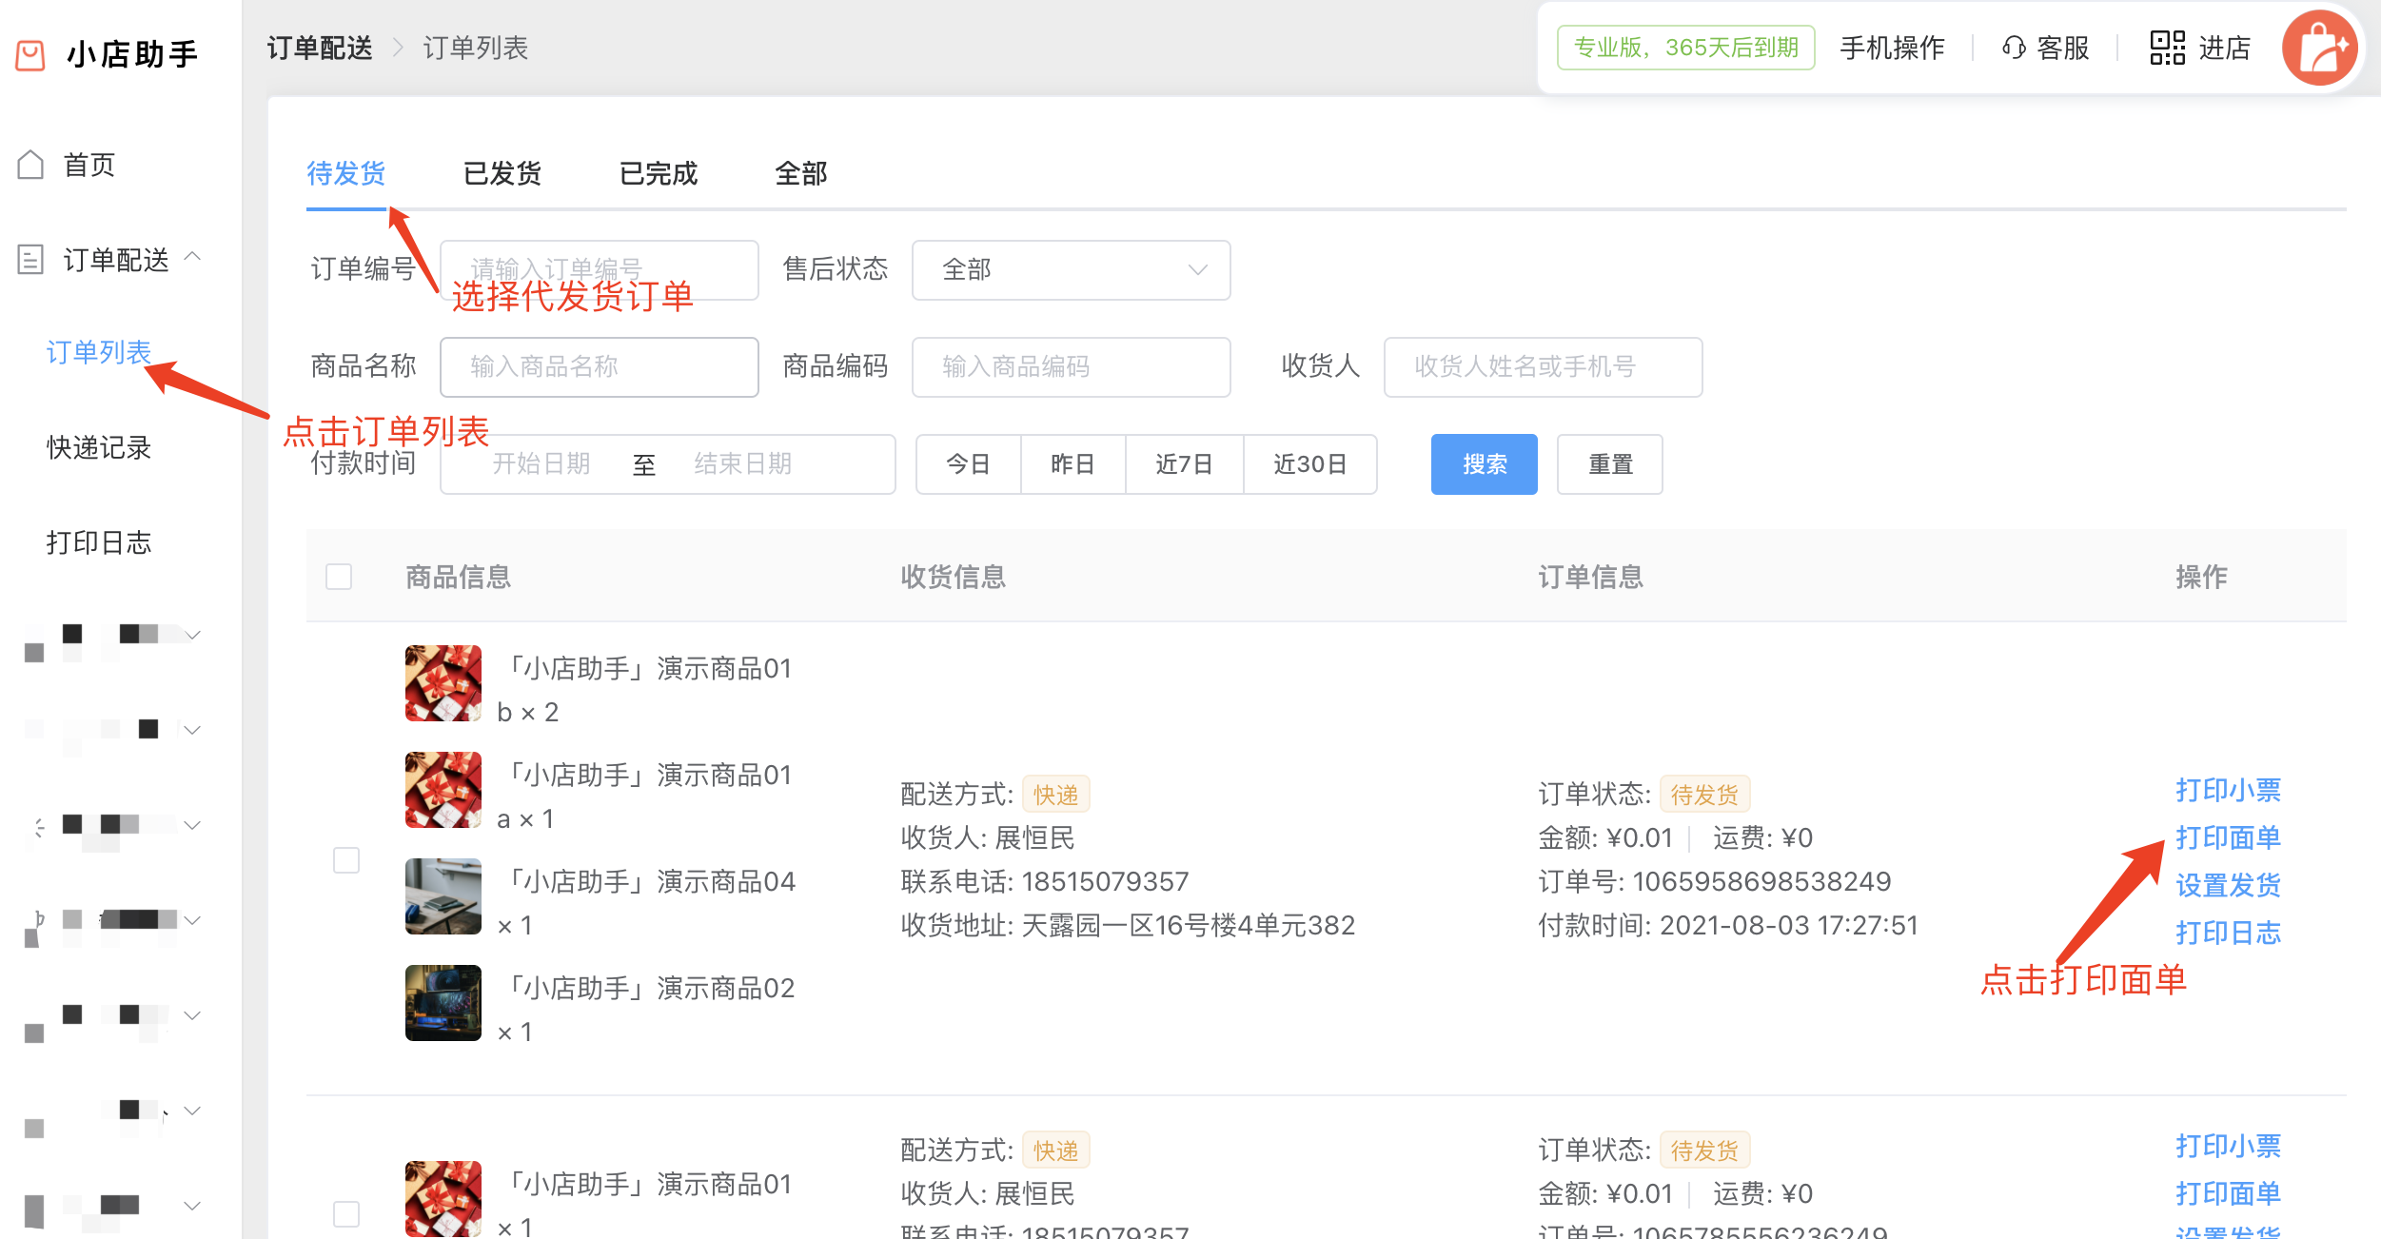Expand the fourth blurred sidebar menu chevron

(193, 920)
